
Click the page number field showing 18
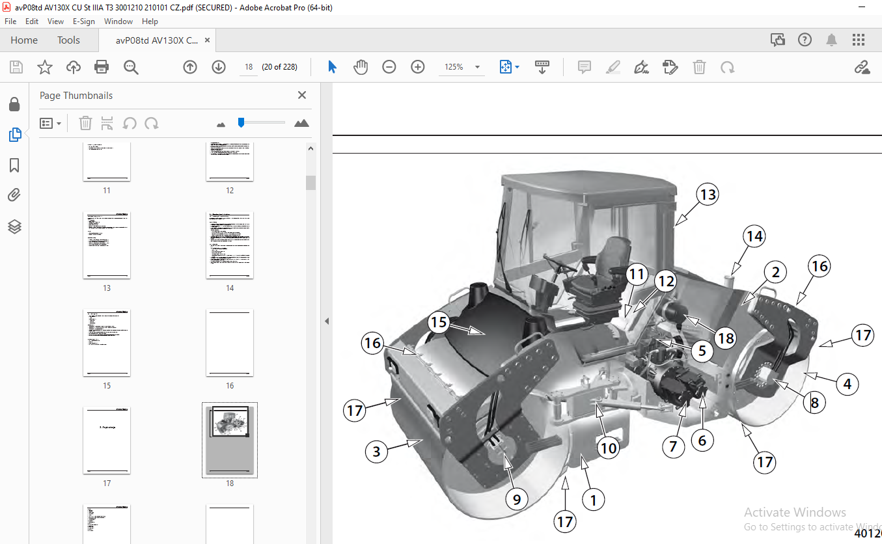[249, 67]
